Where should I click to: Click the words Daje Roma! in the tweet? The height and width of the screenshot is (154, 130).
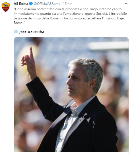pos(69,21)
